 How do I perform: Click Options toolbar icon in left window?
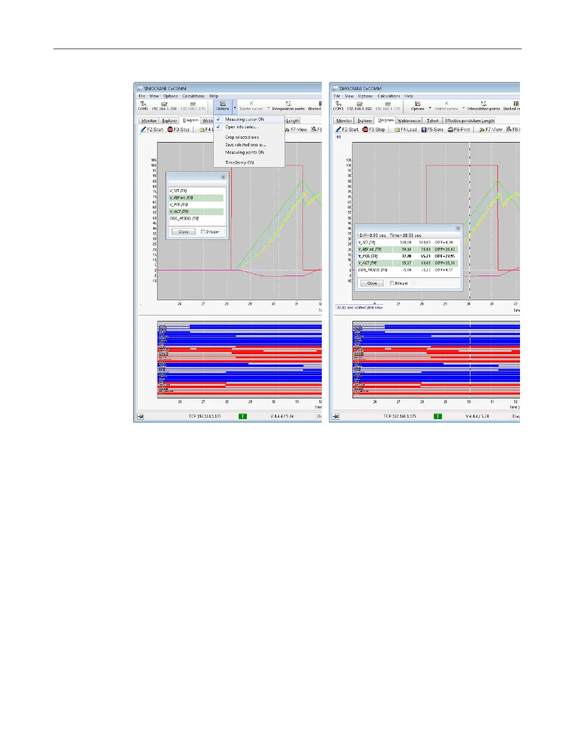click(x=223, y=103)
